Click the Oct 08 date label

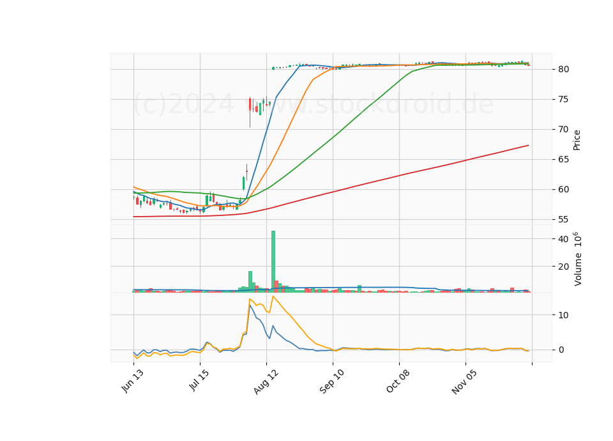398,381
